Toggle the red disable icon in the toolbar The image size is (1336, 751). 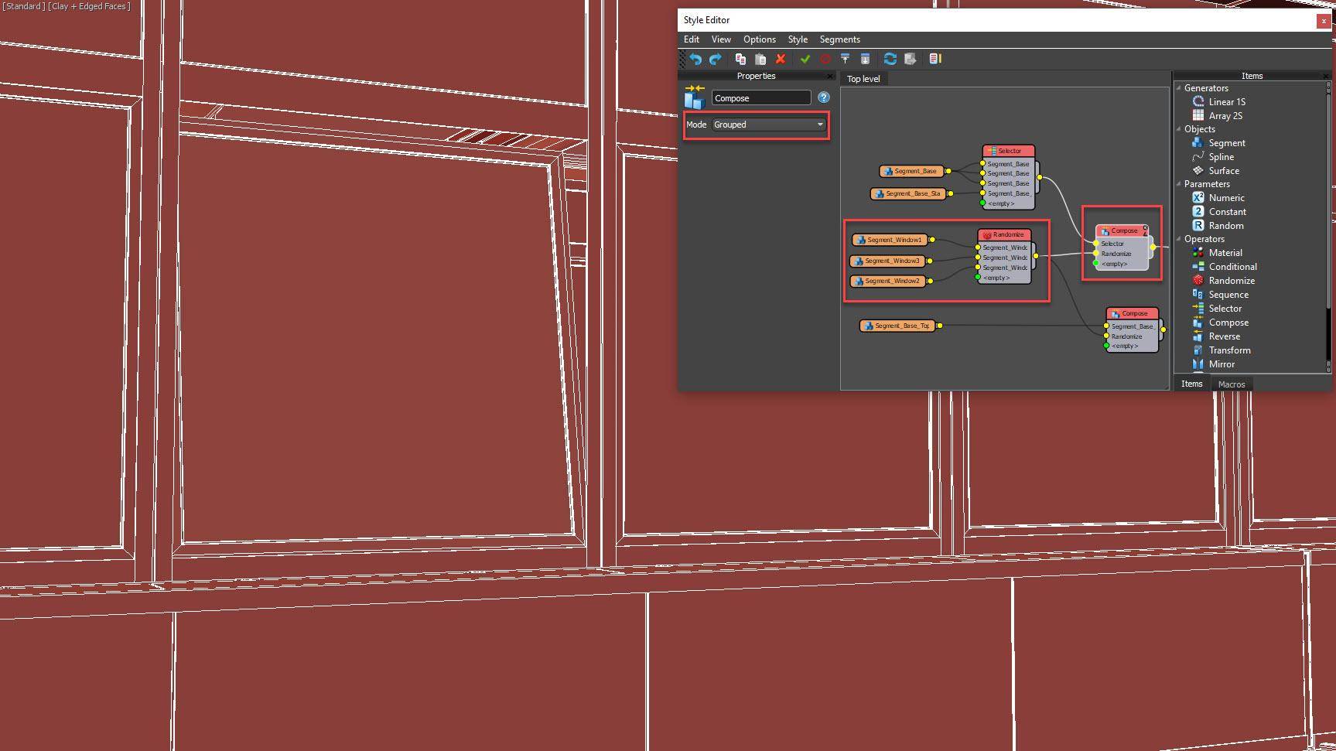click(825, 59)
